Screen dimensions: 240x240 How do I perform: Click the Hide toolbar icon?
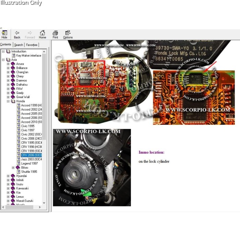(4, 33)
